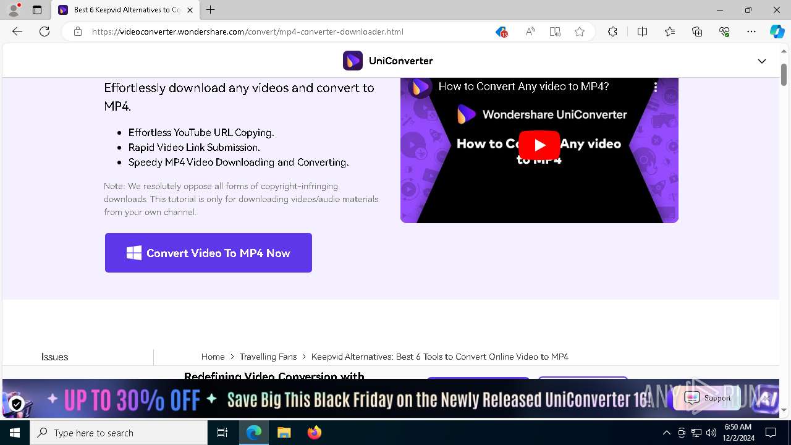Open the profile avatar icon

click(14, 10)
